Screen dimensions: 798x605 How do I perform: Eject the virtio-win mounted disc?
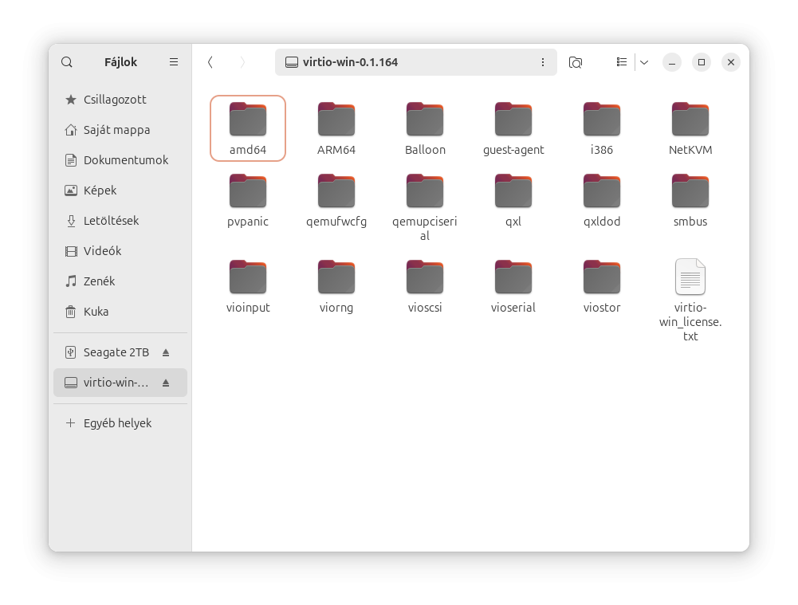tap(166, 383)
